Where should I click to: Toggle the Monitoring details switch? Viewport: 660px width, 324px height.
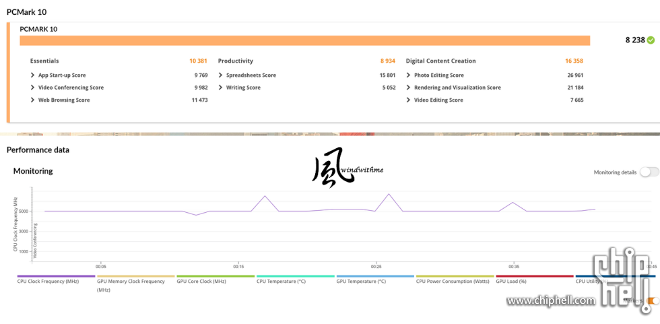(x=649, y=172)
